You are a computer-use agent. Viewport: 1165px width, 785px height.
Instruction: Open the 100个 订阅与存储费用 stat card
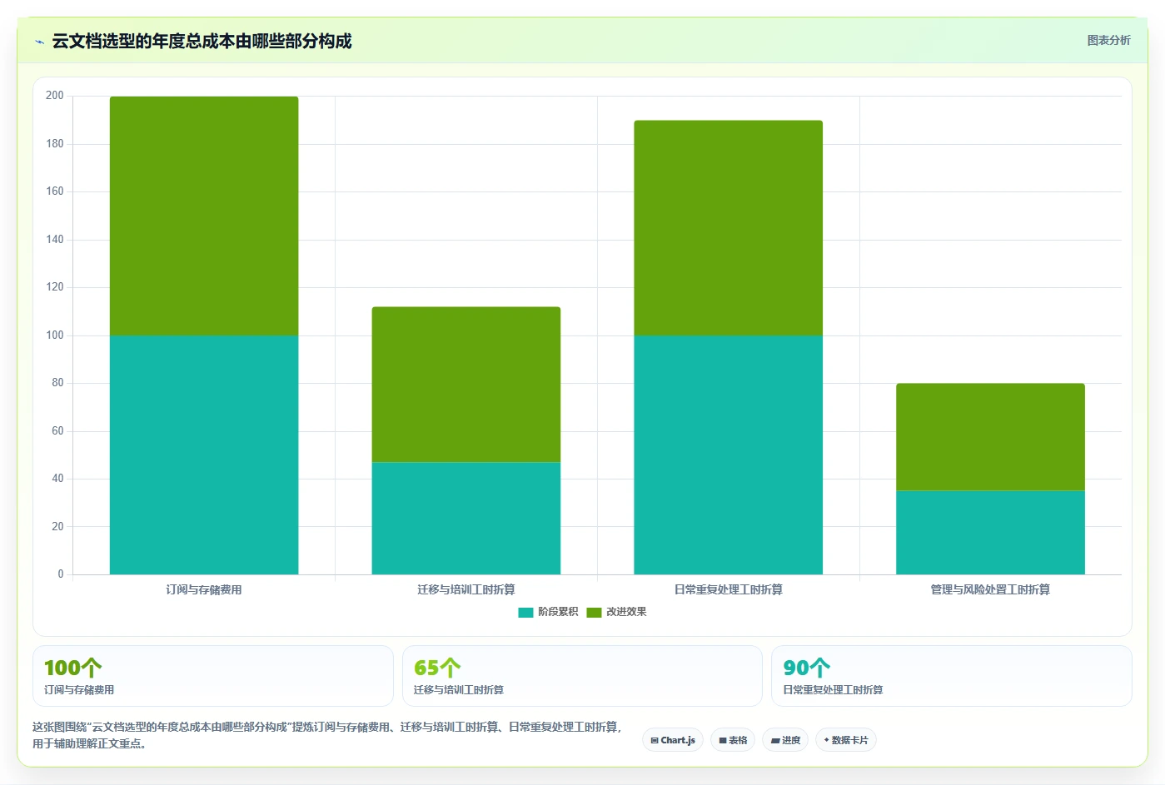click(213, 676)
